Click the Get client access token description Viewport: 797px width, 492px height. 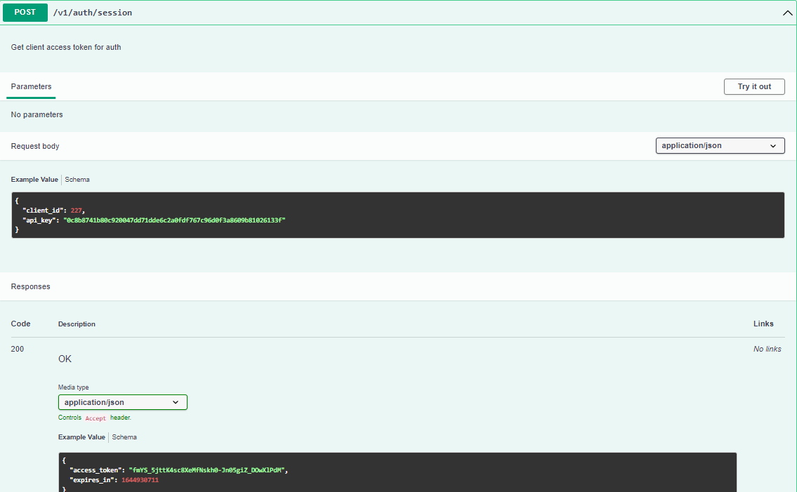coord(66,47)
